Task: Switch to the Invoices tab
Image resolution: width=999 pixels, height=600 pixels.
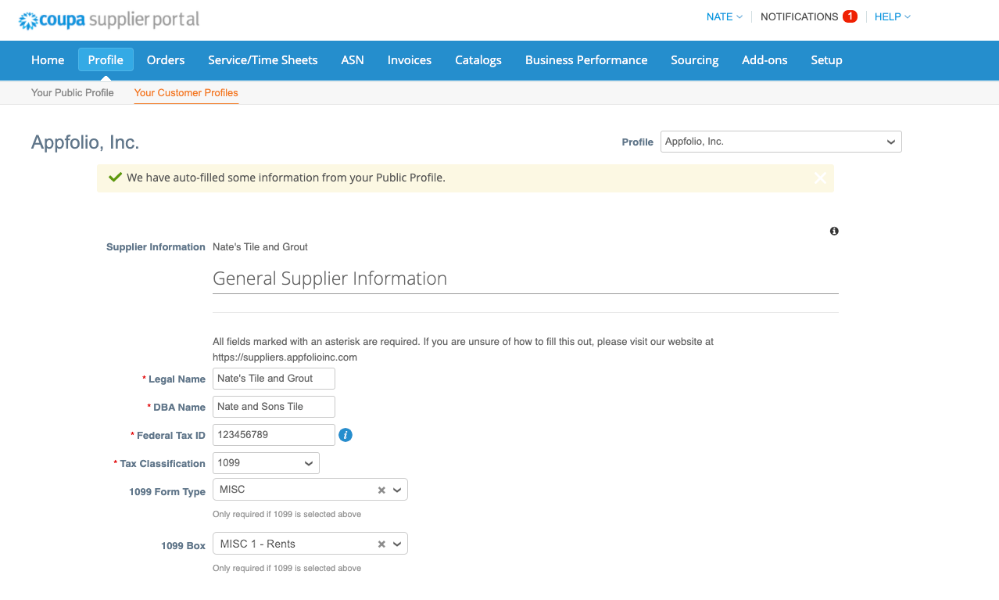Action: 409,60
